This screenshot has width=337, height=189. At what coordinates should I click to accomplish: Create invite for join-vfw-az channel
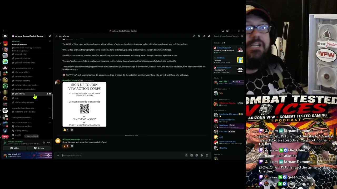click(47, 94)
